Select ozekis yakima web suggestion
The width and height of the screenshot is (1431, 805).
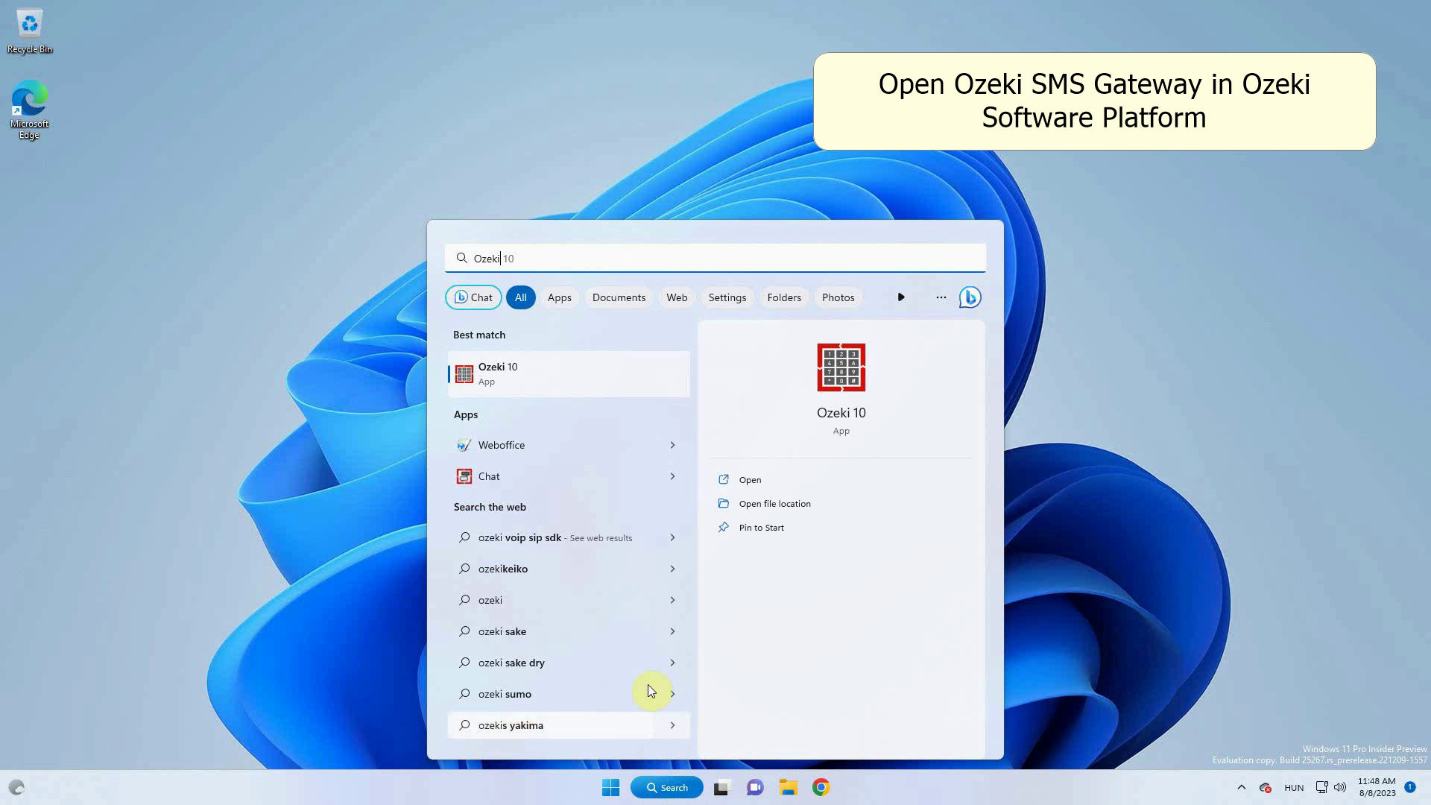552,725
